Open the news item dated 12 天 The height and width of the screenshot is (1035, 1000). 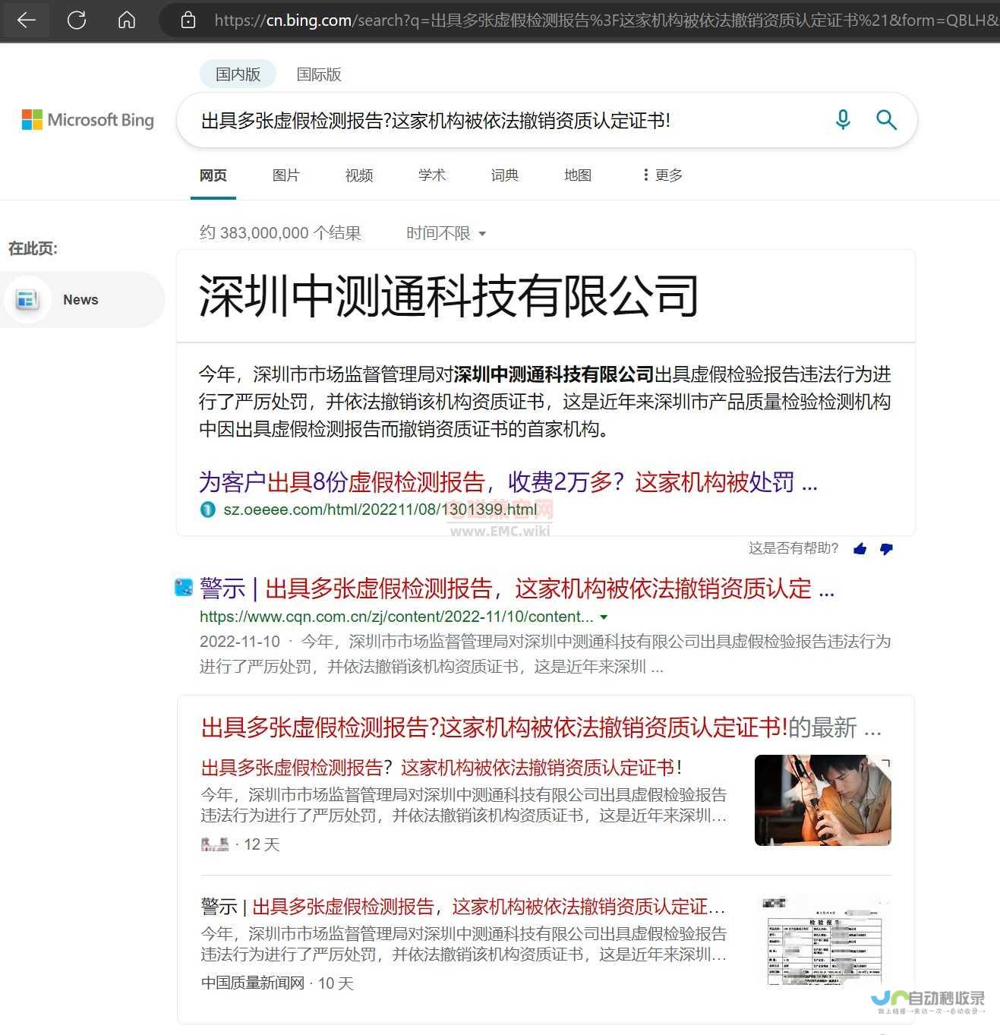pyautogui.click(x=441, y=768)
